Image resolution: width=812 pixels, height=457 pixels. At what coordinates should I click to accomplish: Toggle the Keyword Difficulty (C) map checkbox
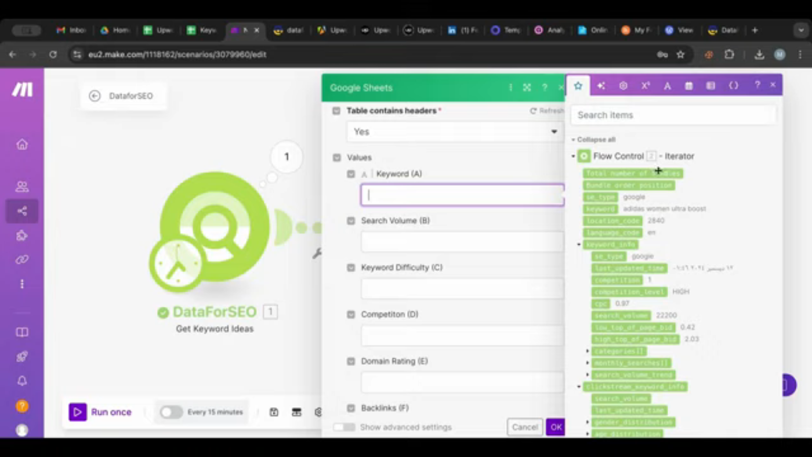click(351, 267)
